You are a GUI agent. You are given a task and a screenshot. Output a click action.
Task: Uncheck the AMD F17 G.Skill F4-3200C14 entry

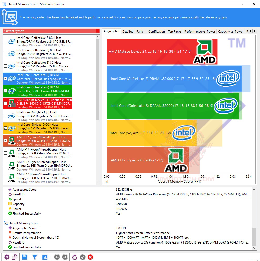(x=5, y=141)
